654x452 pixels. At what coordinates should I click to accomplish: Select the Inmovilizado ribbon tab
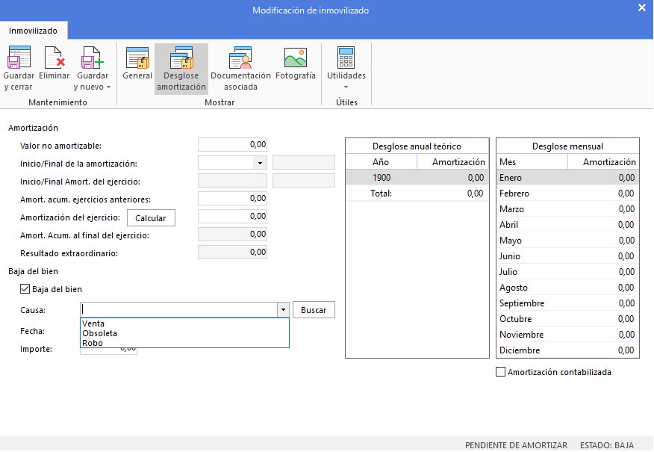pos(34,31)
